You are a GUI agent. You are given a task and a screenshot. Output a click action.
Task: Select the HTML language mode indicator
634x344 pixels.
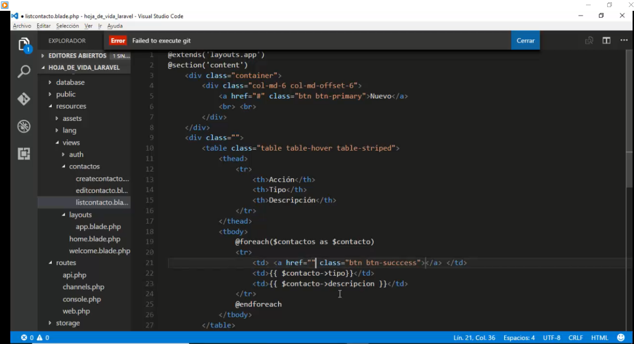[600, 337]
